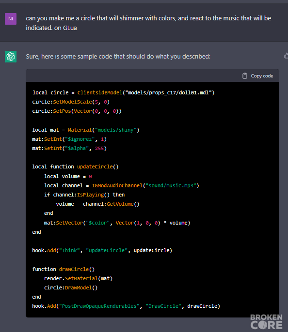The height and width of the screenshot is (332, 288).
Task: Click the line 'render.SetMaterial(mat)'
Action: pos(78,278)
